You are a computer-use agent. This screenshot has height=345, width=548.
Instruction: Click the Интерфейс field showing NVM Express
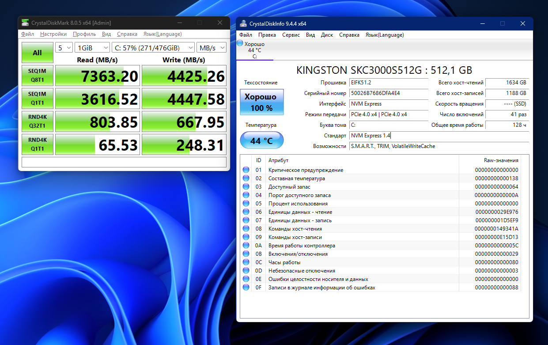tap(389, 104)
